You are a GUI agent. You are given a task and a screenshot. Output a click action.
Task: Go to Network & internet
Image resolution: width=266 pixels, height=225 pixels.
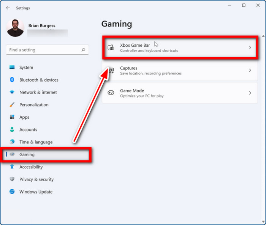tap(47, 92)
